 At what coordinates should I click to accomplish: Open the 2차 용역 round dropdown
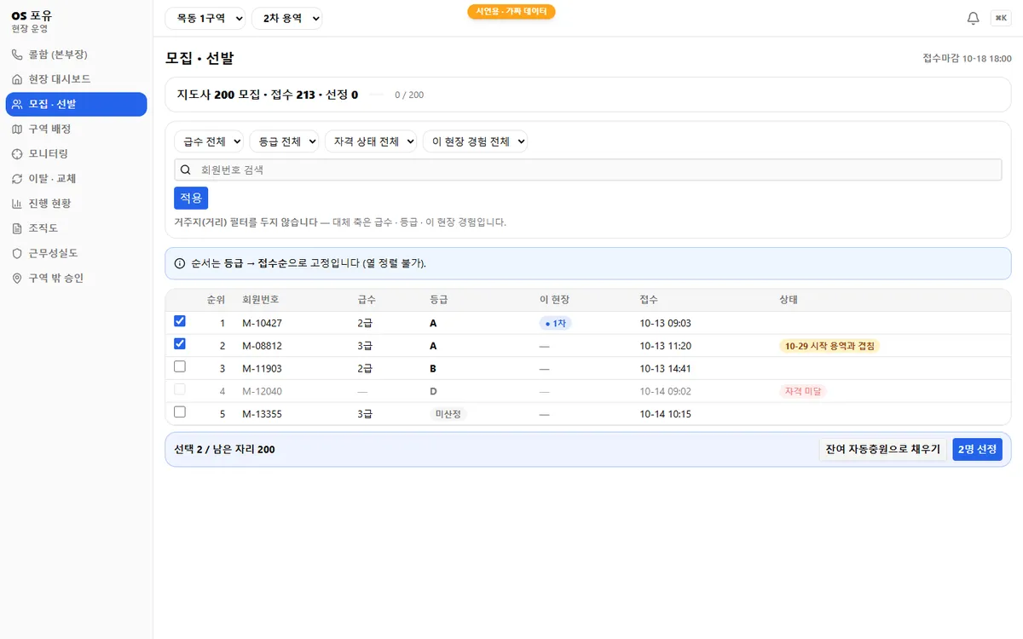286,18
